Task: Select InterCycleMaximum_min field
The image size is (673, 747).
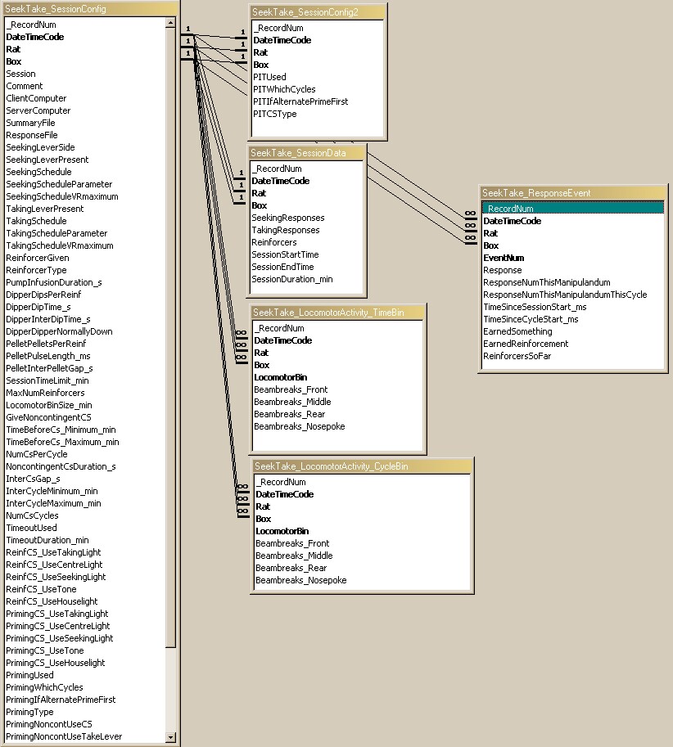Action: 53,503
